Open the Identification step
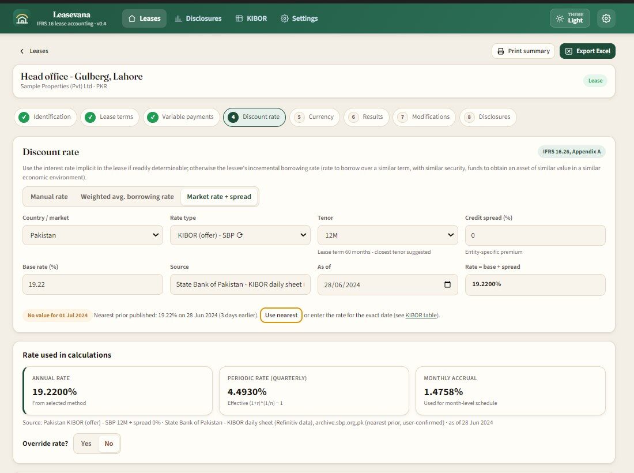 46,117
